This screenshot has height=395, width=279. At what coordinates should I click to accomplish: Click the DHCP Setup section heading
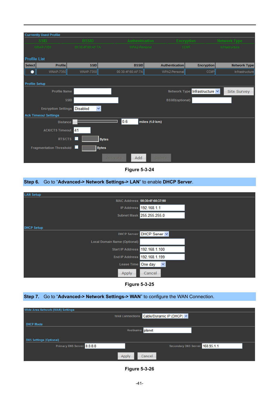[x=34, y=228]
